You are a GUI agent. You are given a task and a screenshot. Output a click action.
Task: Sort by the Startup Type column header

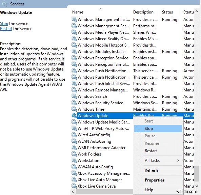[x=188, y=12]
